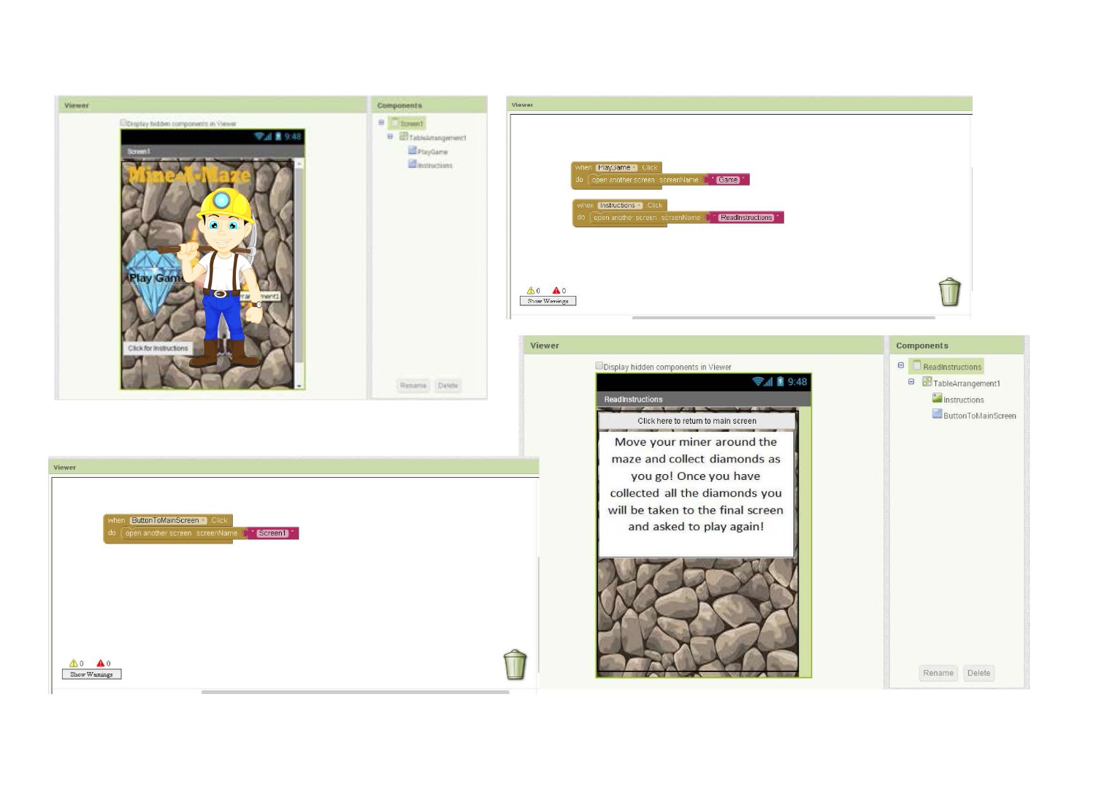
Task: Click button icon beside Instructions under Screen1
Action: pyautogui.click(x=413, y=164)
